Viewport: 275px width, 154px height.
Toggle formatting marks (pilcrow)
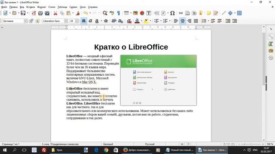tap(119, 13)
